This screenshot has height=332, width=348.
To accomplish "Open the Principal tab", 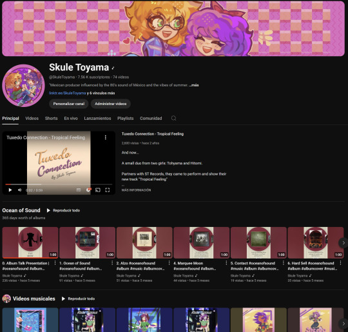I will 10,119.
